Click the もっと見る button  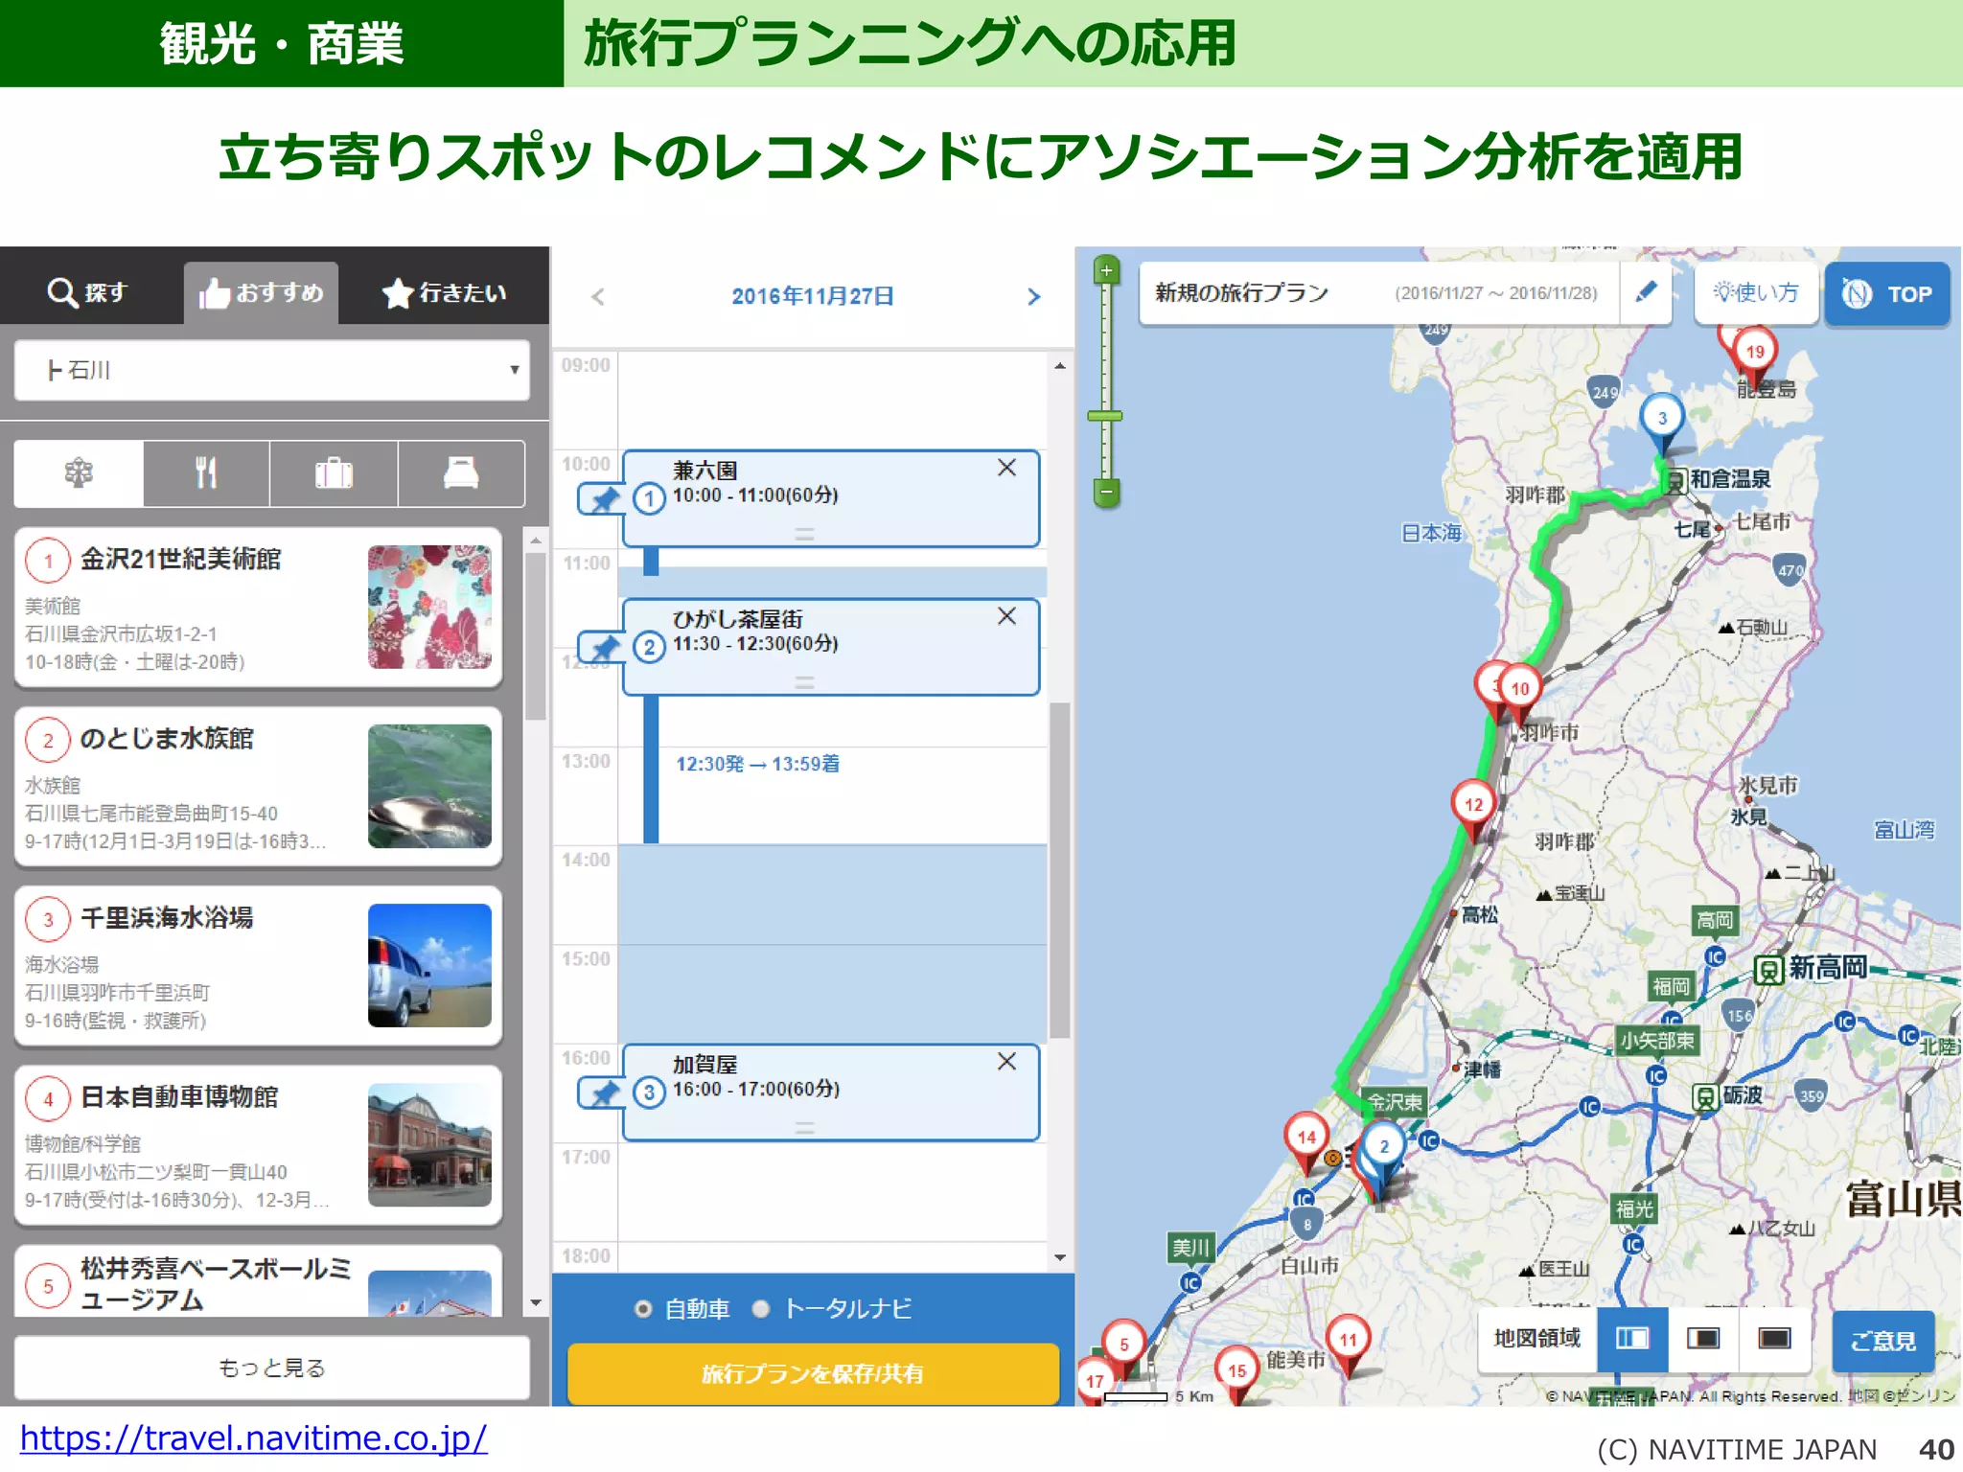pyautogui.click(x=272, y=1368)
